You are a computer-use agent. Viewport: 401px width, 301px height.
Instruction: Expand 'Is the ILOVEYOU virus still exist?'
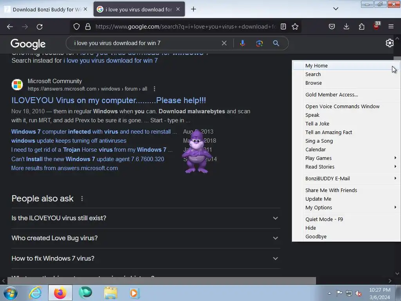point(146,218)
